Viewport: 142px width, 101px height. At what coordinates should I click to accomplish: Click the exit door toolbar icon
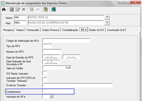click(x=53, y=9)
